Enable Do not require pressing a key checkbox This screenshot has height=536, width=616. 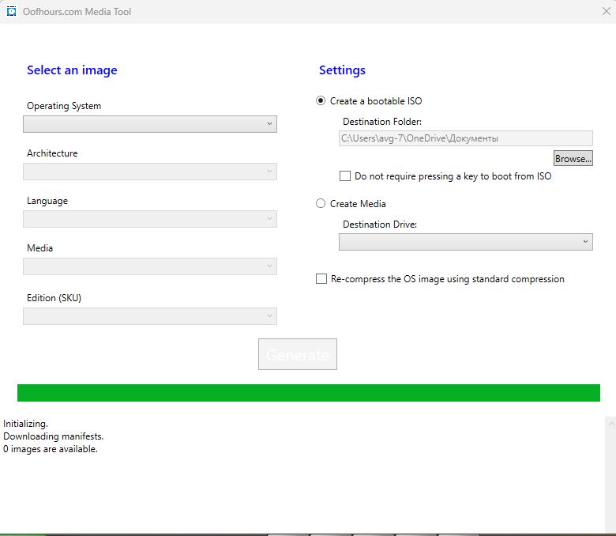tap(345, 176)
